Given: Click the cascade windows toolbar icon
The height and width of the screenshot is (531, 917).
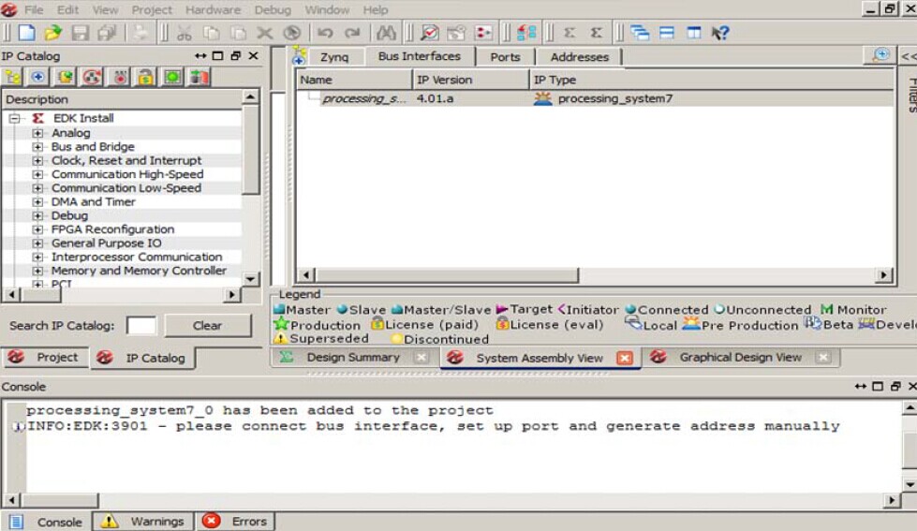Looking at the screenshot, I should [x=640, y=33].
